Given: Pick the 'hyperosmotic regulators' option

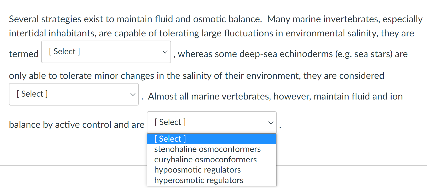Looking at the screenshot, I should (x=199, y=180).
